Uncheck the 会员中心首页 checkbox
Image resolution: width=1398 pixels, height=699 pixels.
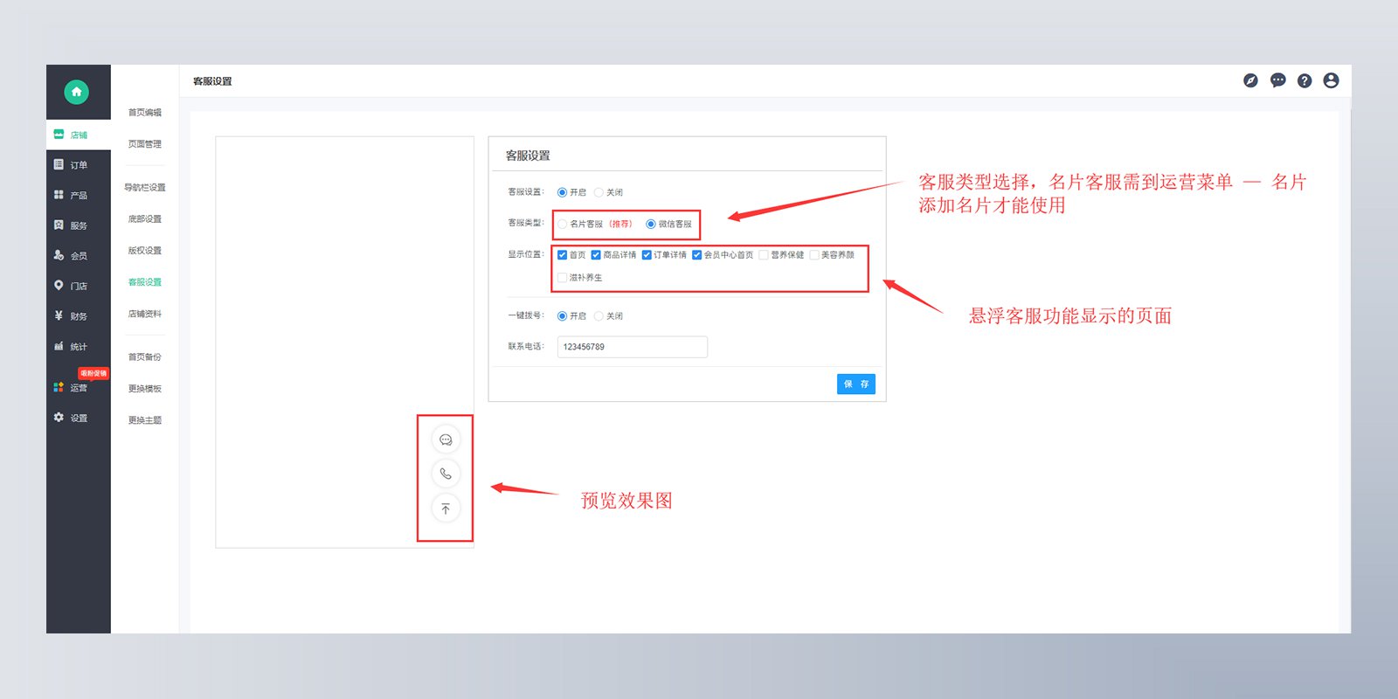[x=696, y=255]
